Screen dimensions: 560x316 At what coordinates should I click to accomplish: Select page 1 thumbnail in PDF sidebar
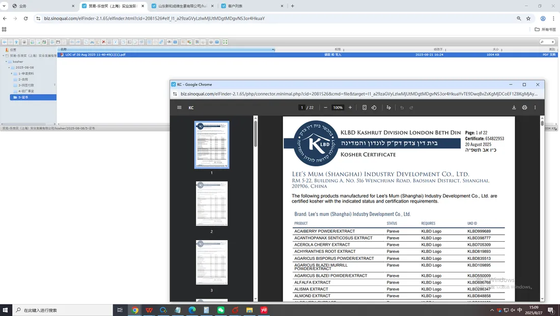[212, 145]
